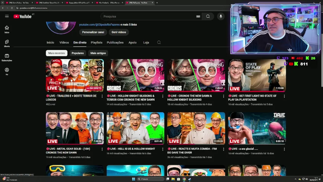Click Windows taskbar Procurar search box
The image size is (323, 182).
(151, 179)
